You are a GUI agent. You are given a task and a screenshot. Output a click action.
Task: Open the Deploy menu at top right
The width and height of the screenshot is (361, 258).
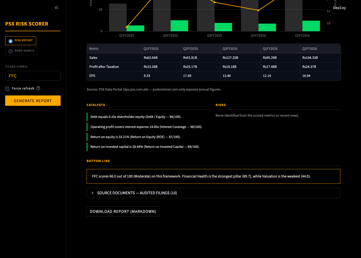[x=339, y=8]
